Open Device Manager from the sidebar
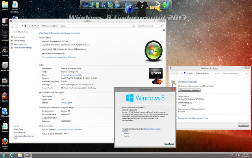Image resolution: width=252 pixels, height=158 pixels. [19, 37]
